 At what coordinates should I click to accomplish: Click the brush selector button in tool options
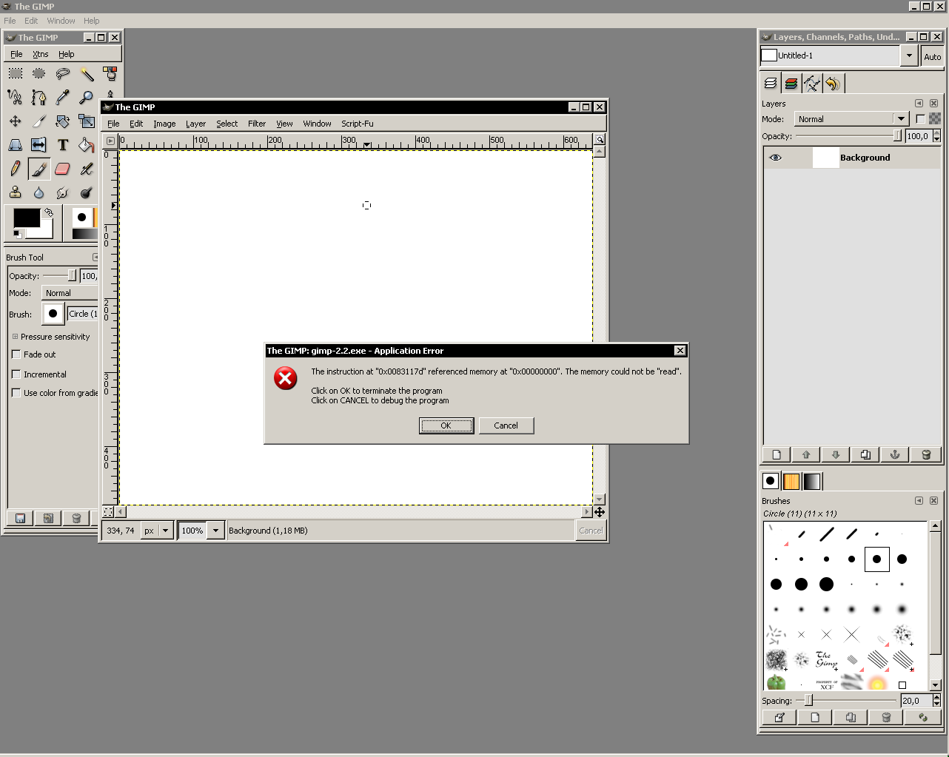point(53,314)
